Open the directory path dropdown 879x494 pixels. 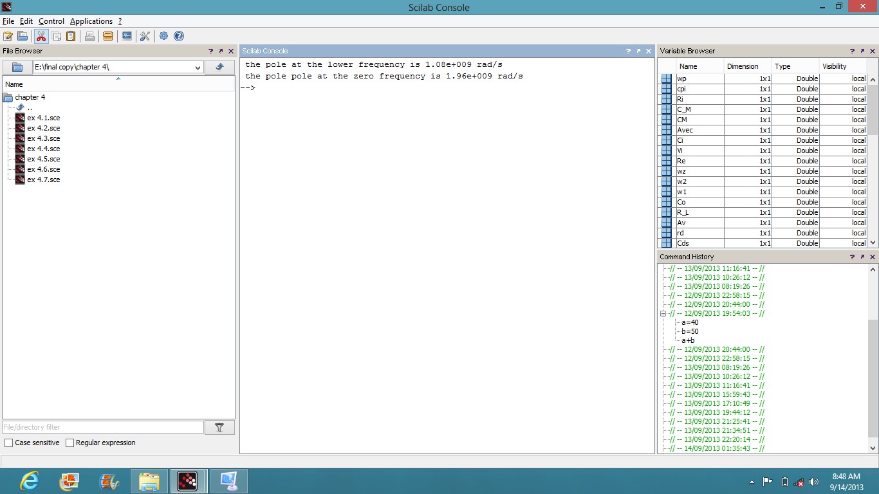tap(198, 67)
